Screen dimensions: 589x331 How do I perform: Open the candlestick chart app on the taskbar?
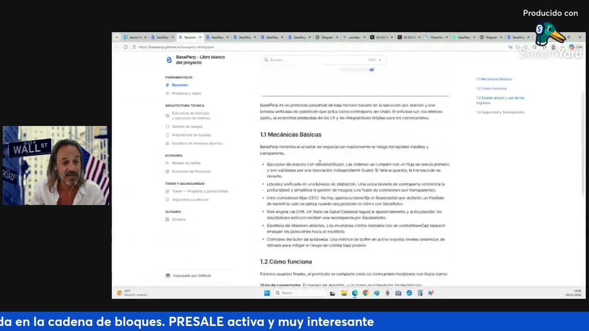point(431,293)
